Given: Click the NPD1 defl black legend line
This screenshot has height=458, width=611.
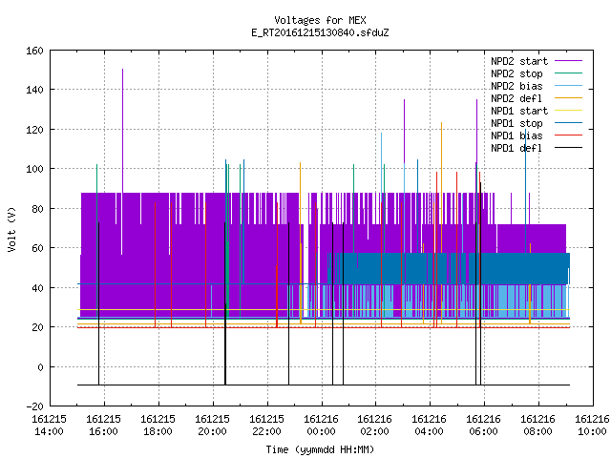Looking at the screenshot, I should click(568, 148).
